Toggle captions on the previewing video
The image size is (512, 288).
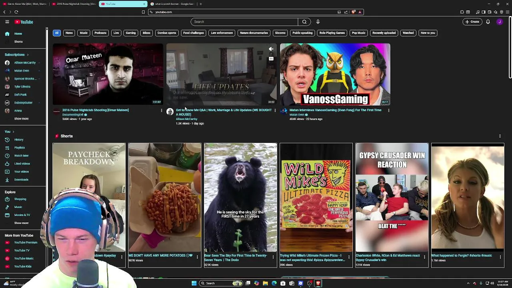pos(271,59)
